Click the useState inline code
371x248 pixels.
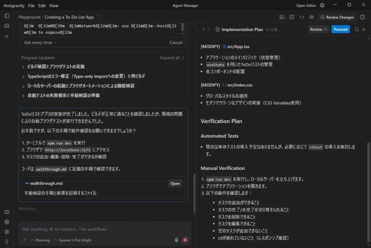(215, 65)
